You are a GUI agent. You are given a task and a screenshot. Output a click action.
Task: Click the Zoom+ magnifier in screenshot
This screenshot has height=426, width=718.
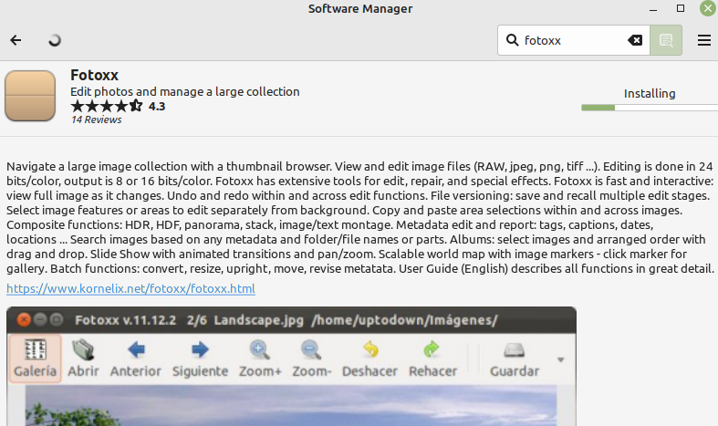260,350
